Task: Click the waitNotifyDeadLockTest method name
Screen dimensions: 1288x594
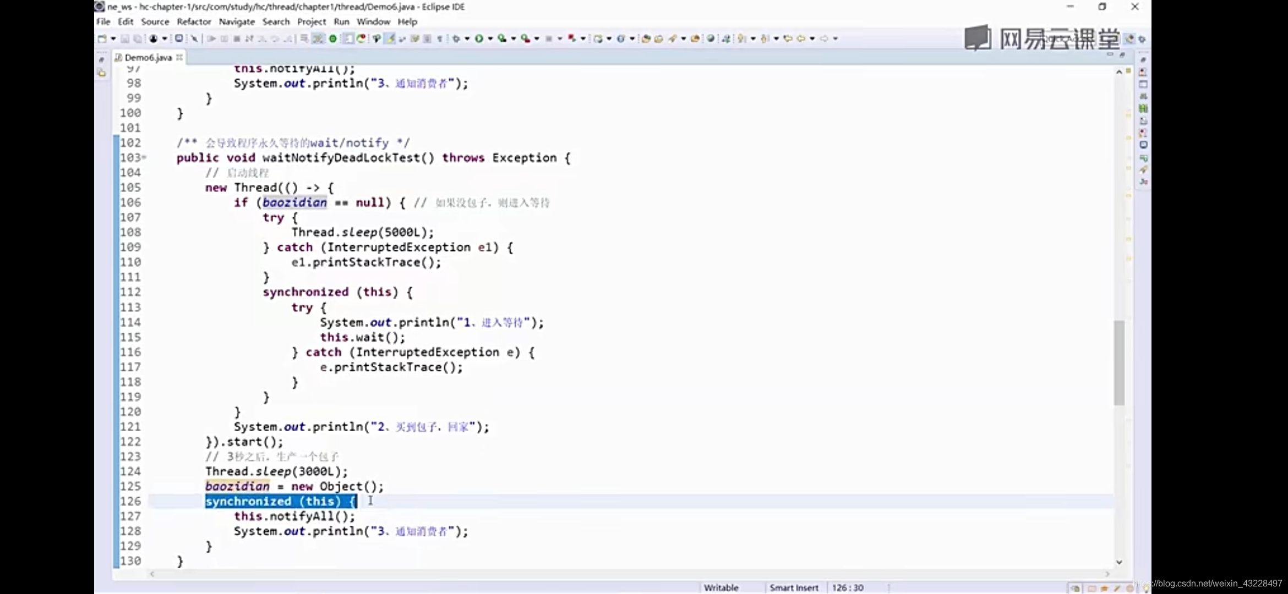Action: (x=341, y=158)
